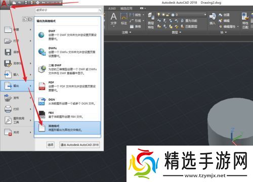Viewport: 253px width, 182px height.
Task: Switch to the A360 ribbon tab
Action: 112,8
